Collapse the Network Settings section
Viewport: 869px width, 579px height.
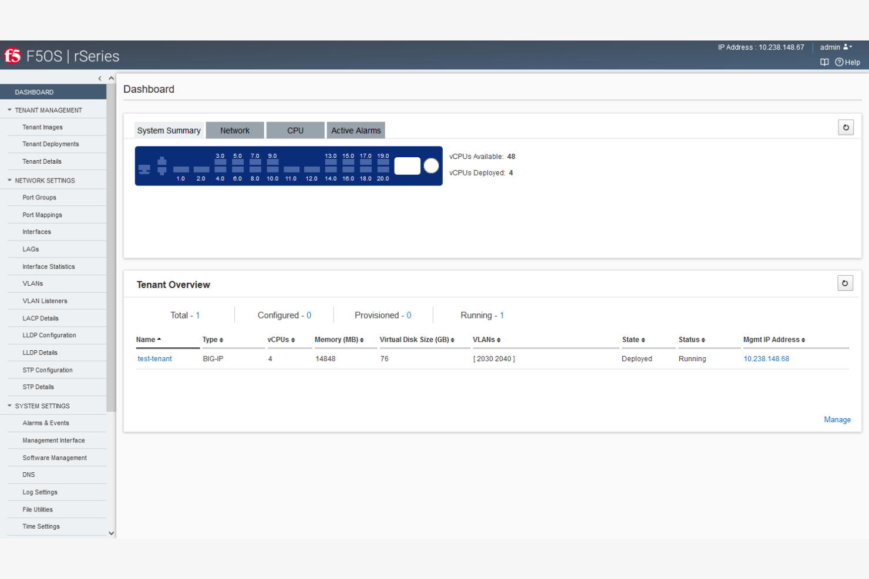(10, 180)
